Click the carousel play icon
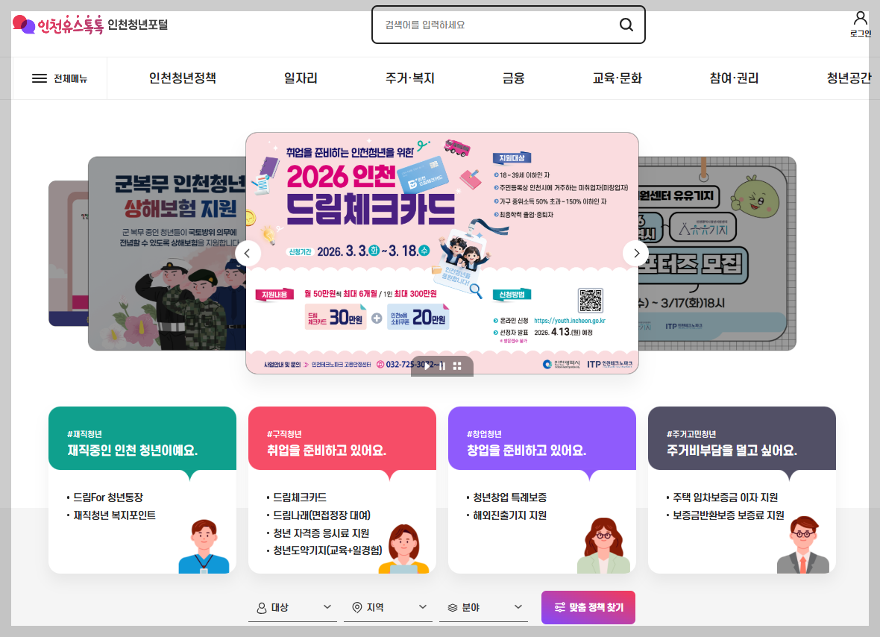The image size is (880, 637). click(x=427, y=365)
